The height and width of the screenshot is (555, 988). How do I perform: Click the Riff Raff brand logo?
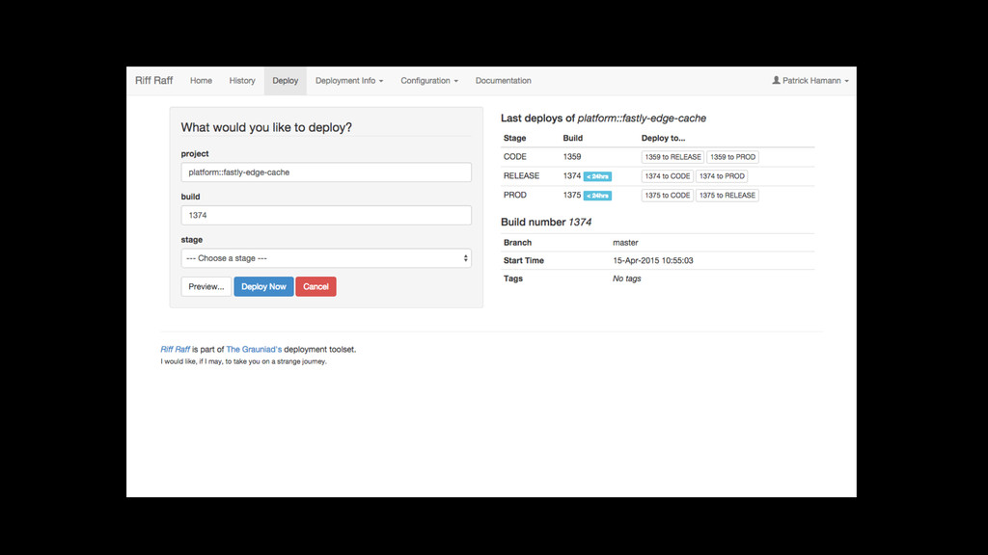point(153,81)
